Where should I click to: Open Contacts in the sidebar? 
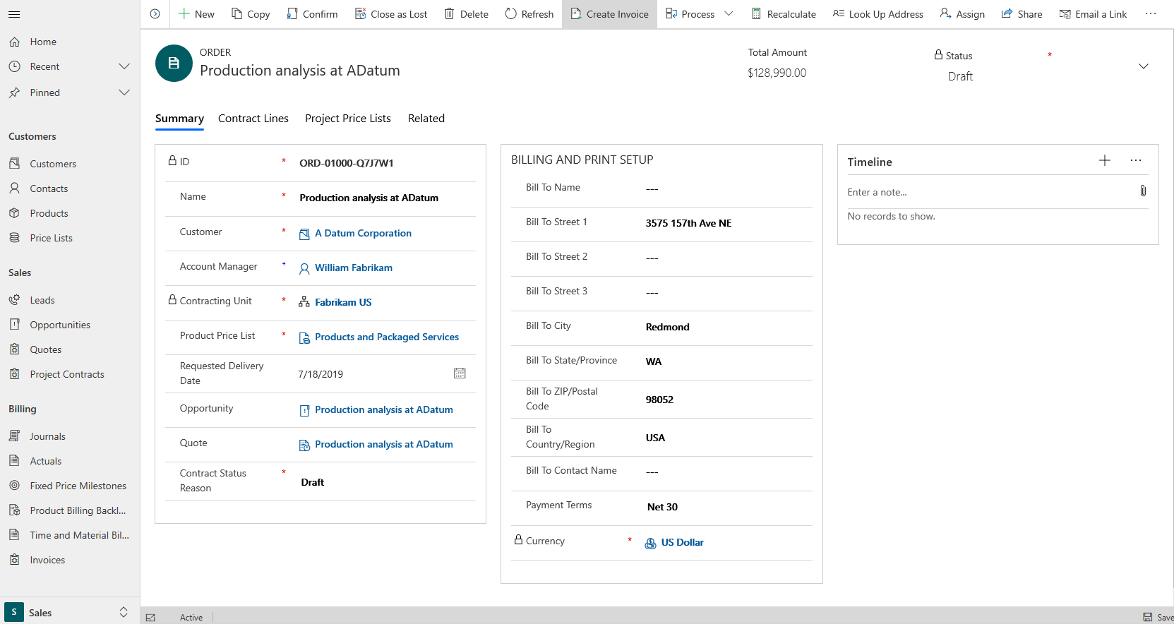pos(49,188)
